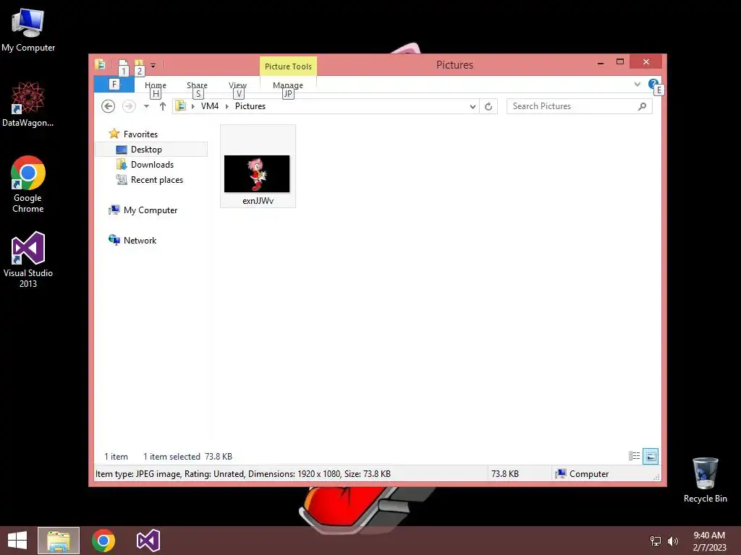Click the volume speaker tray icon
This screenshot has width=741, height=555.
tap(672, 541)
